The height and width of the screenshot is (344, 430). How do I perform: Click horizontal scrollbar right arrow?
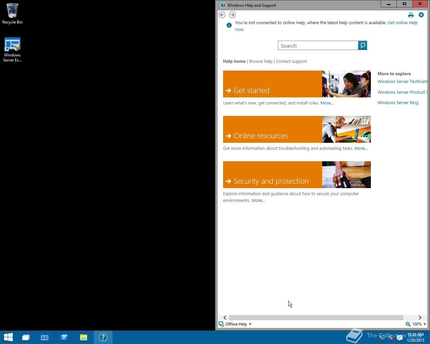420,317
